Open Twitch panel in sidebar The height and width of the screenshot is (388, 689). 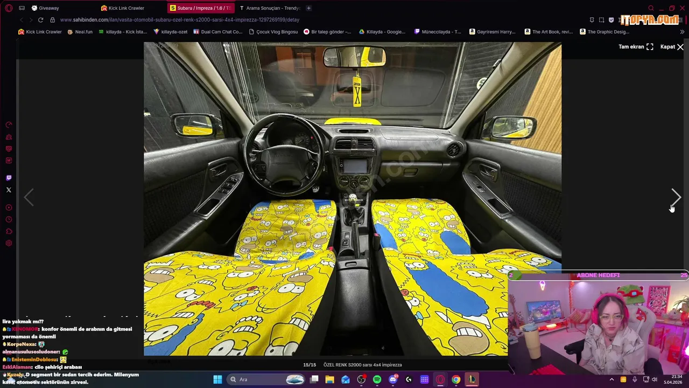coord(9,178)
